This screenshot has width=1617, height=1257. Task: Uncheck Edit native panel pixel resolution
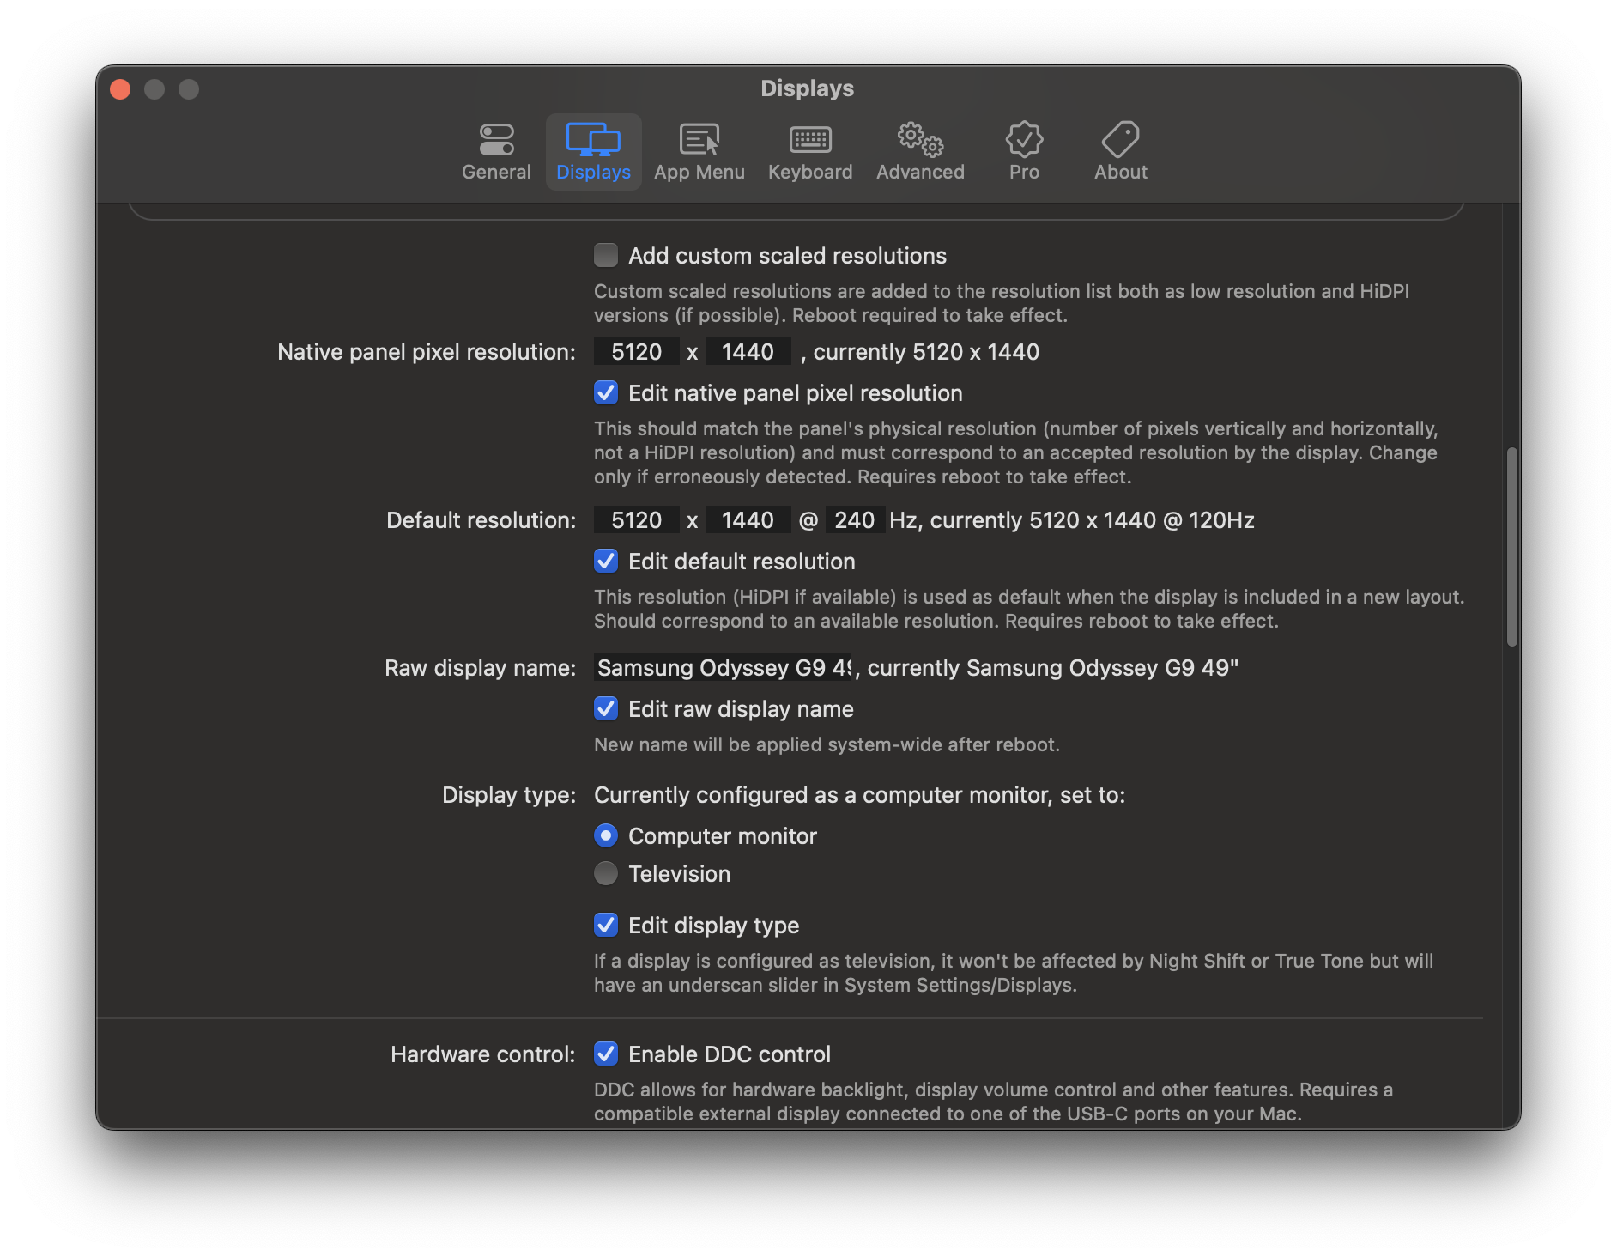(606, 392)
